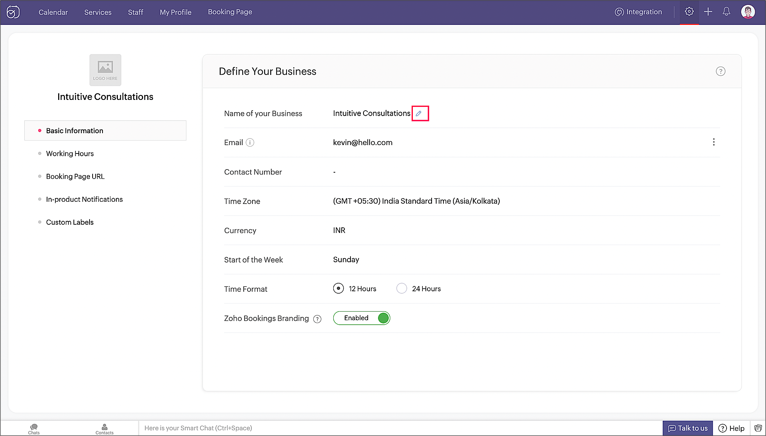Click the plus add-new icon
The height and width of the screenshot is (436, 766).
(x=708, y=11)
